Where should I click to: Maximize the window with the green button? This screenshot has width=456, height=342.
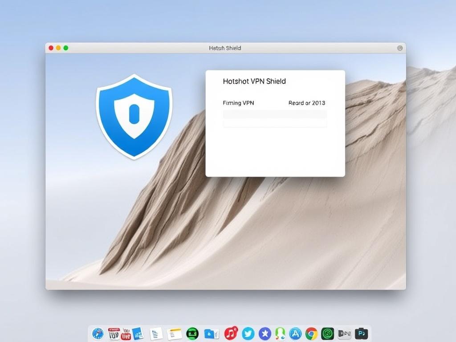point(66,48)
